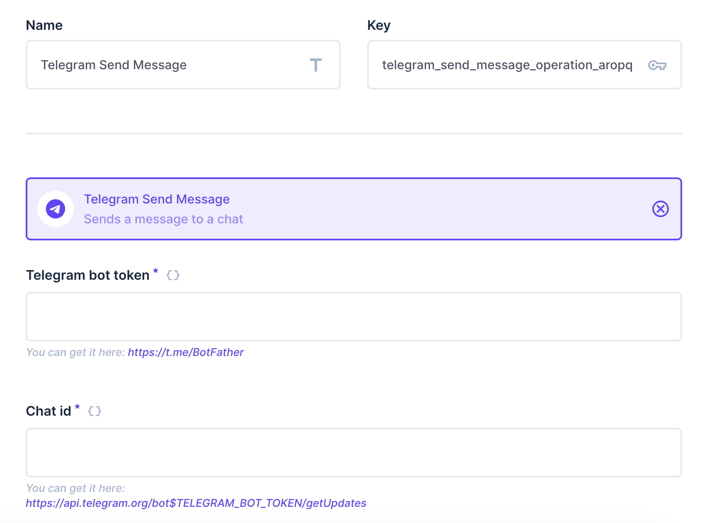Click the text type icon in Name field
This screenshot has height=523, width=707.
pyautogui.click(x=315, y=65)
